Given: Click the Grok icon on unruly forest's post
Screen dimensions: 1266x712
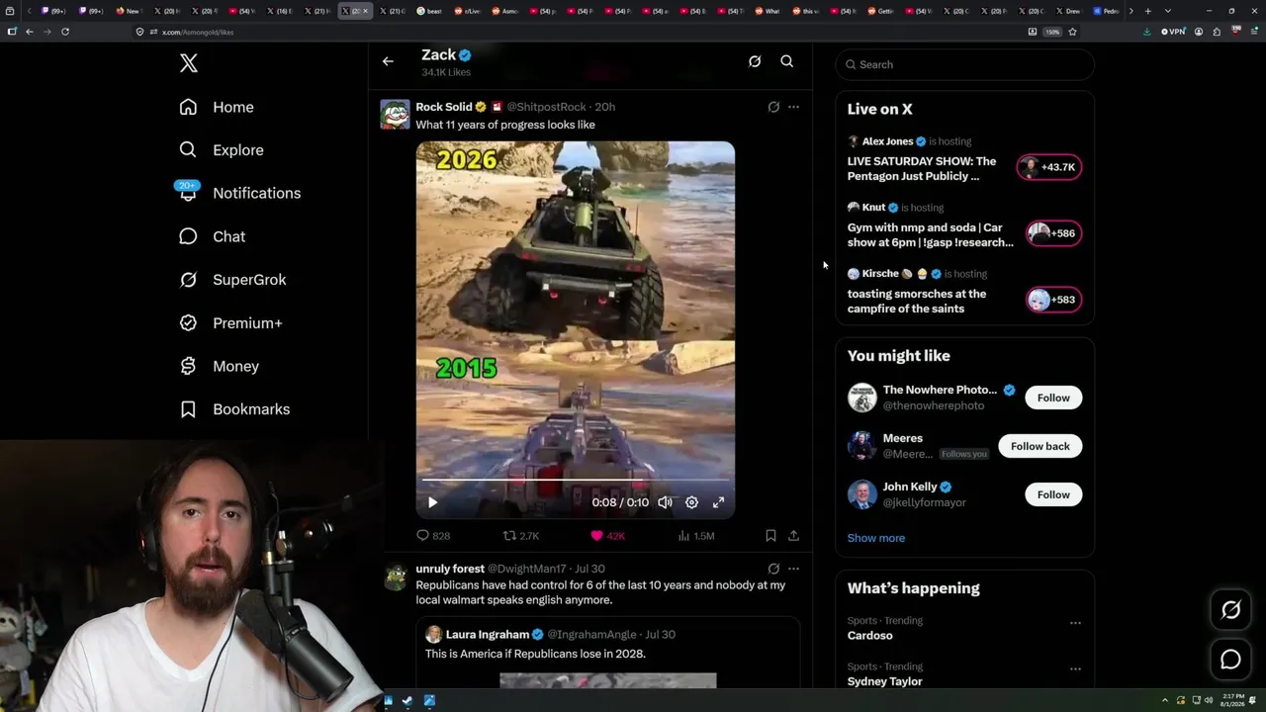Looking at the screenshot, I should [773, 569].
